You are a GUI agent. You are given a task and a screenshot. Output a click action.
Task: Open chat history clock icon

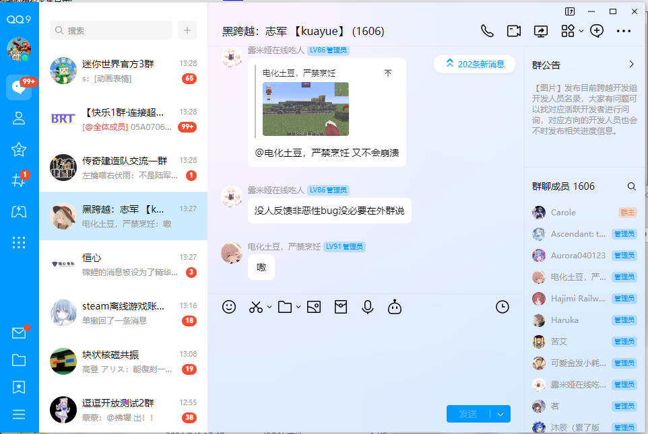503,307
